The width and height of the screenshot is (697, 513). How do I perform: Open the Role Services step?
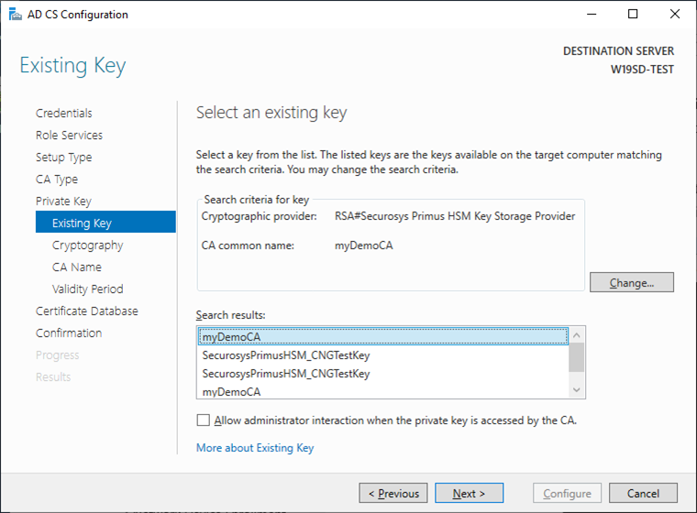(69, 136)
